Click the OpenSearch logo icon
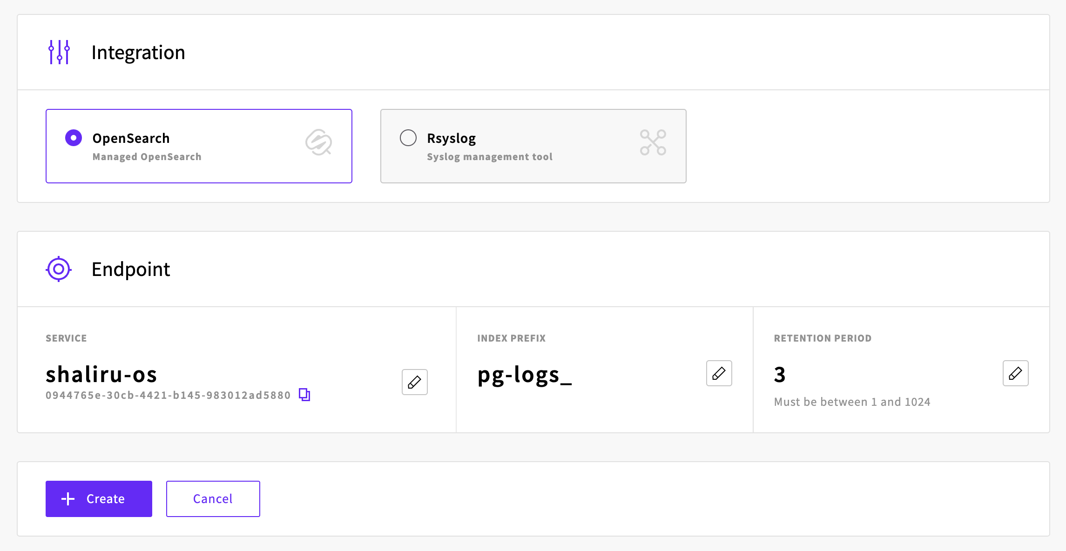1066x551 pixels. point(319,142)
